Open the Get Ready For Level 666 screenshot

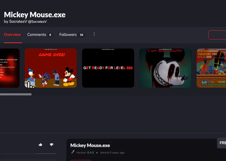point(108,68)
